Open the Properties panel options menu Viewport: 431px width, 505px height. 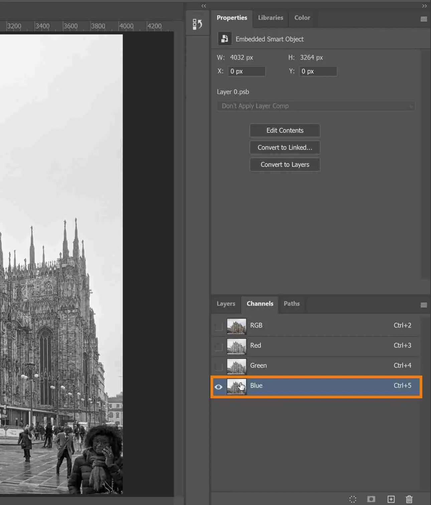click(x=424, y=19)
